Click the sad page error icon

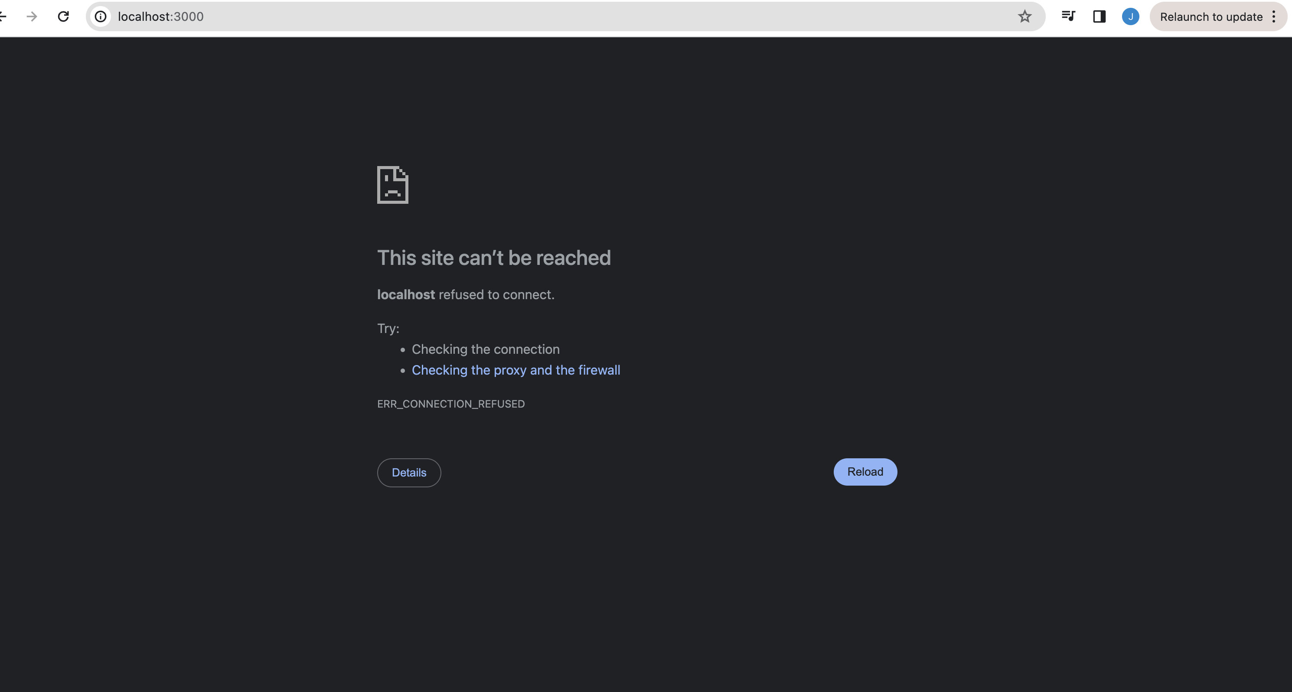(x=393, y=185)
